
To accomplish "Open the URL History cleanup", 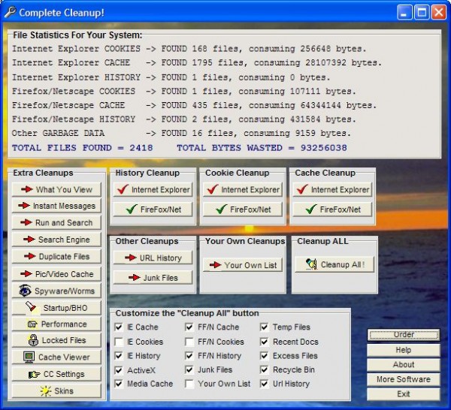I will click(x=153, y=258).
